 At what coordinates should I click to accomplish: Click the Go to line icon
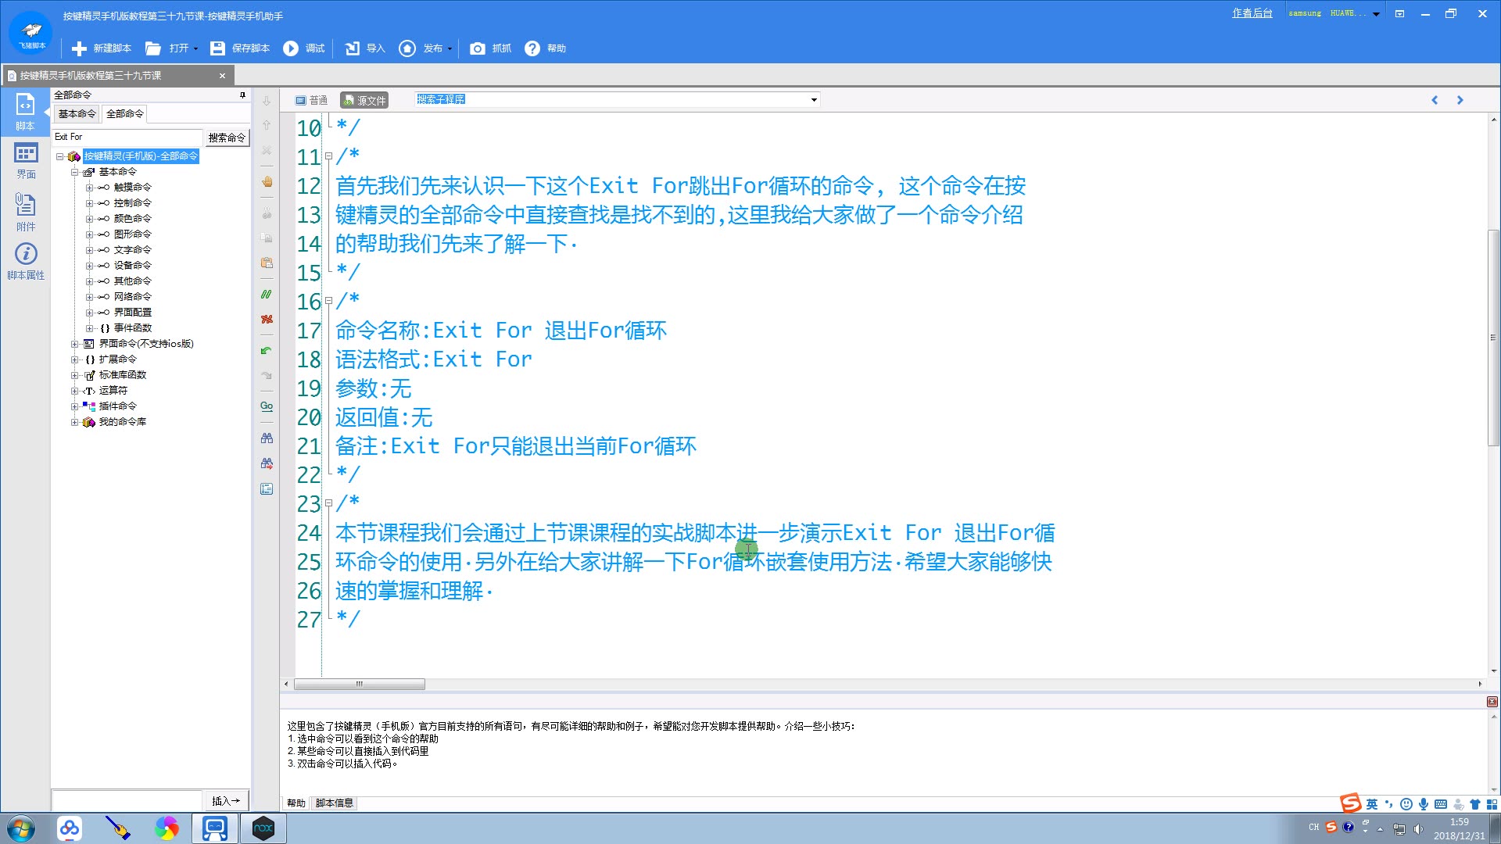[267, 406]
